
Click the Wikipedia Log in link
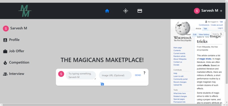(x=220, y=28)
